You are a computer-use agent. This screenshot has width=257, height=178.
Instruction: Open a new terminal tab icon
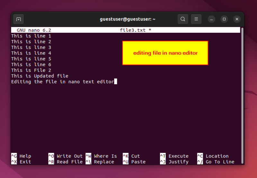(x=18, y=19)
